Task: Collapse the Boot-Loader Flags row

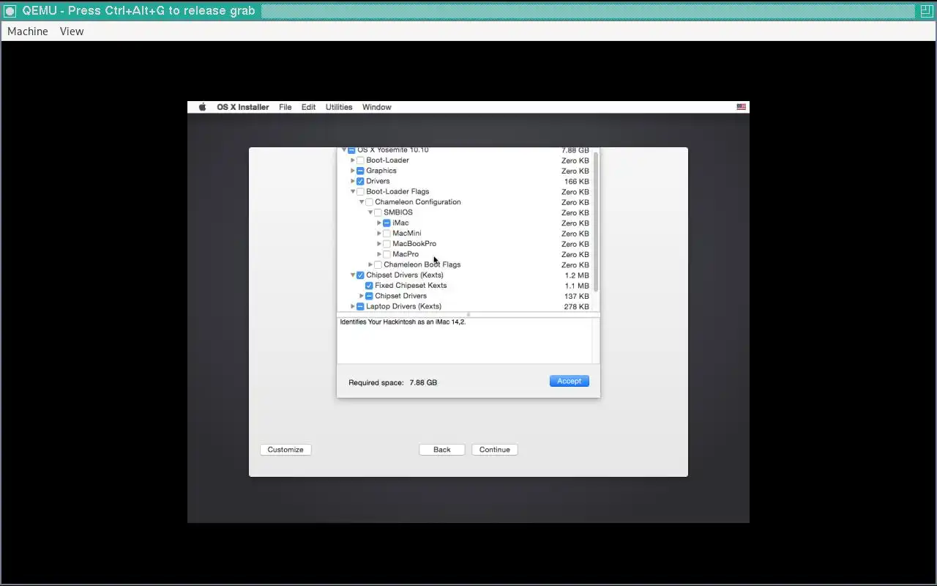Action: 353,192
